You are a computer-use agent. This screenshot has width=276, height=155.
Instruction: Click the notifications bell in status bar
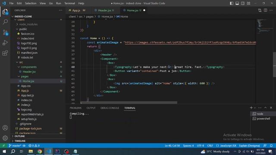click(271, 146)
